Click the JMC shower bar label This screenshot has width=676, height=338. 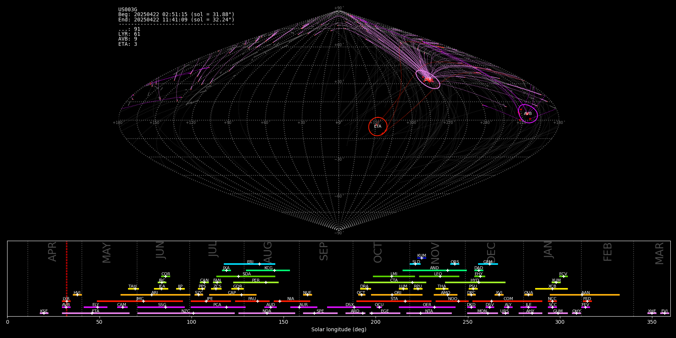pyautogui.click(x=140, y=299)
